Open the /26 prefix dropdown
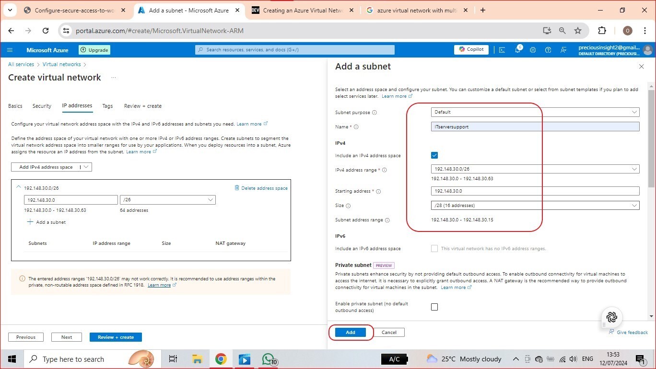Image resolution: width=656 pixels, height=369 pixels. (x=168, y=200)
